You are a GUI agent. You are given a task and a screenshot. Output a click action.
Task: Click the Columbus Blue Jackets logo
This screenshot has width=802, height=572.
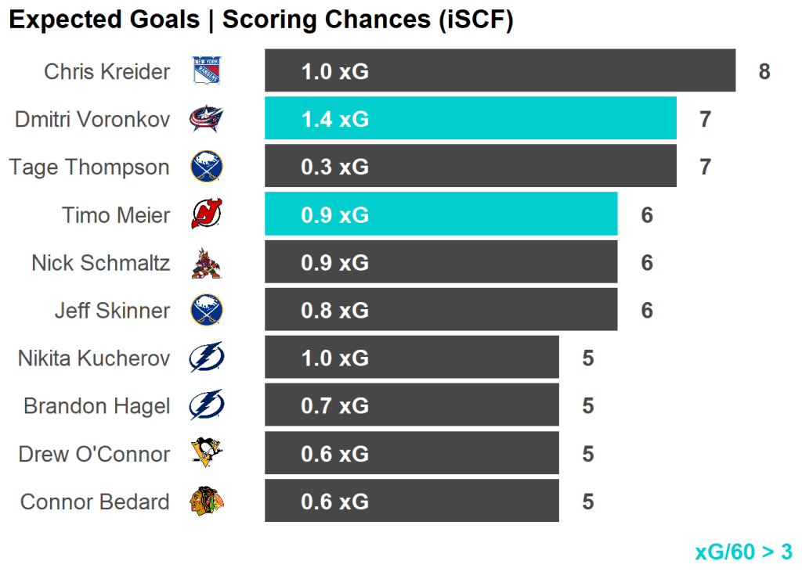(207, 119)
